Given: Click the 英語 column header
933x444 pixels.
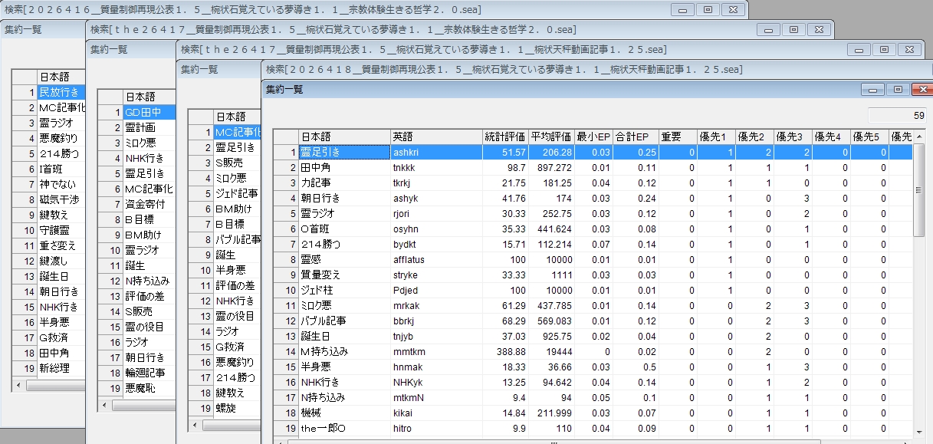Looking at the screenshot, I should (435, 136).
